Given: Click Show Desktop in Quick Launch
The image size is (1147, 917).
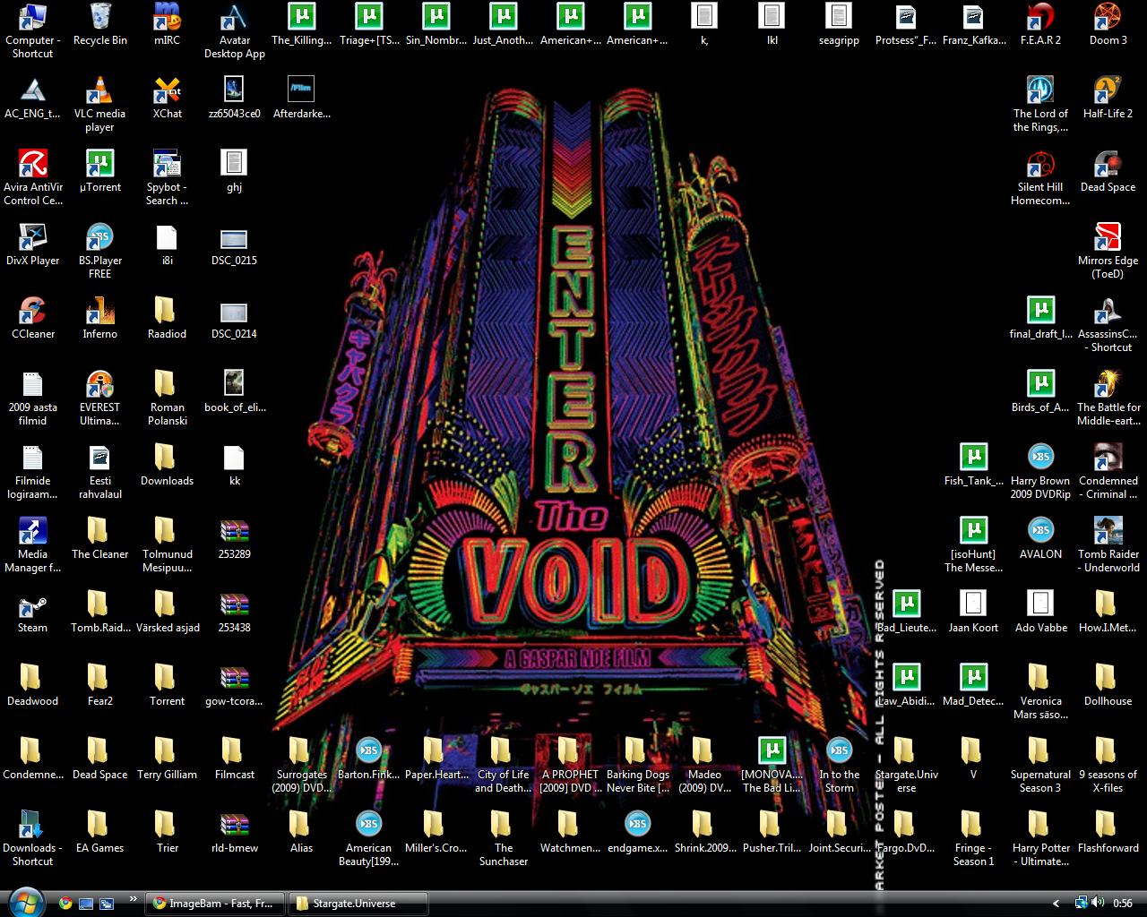Looking at the screenshot, I should pos(86,903).
